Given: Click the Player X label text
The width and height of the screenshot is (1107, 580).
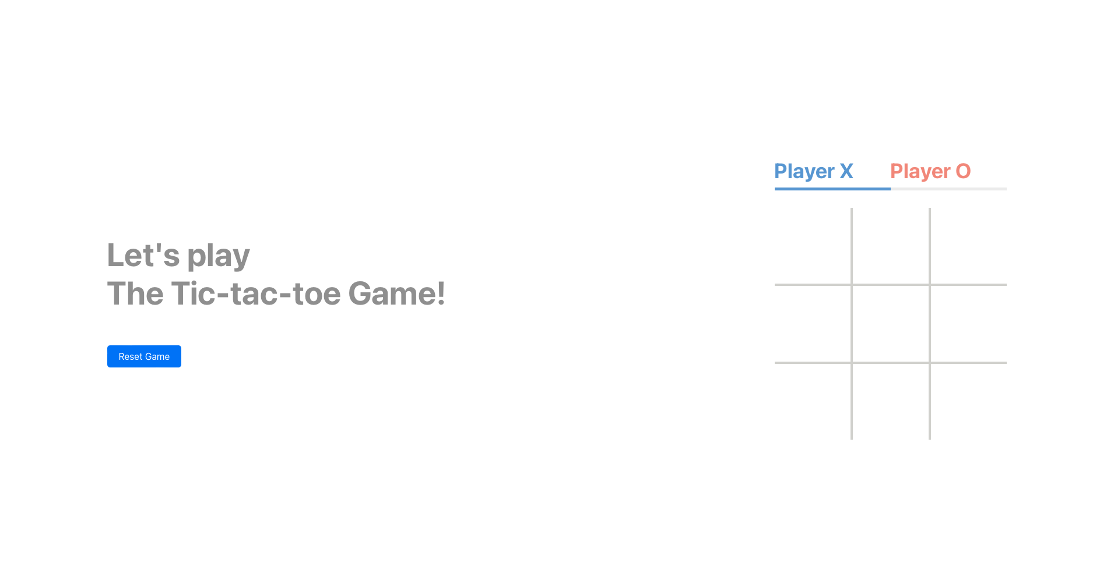Looking at the screenshot, I should coord(814,171).
